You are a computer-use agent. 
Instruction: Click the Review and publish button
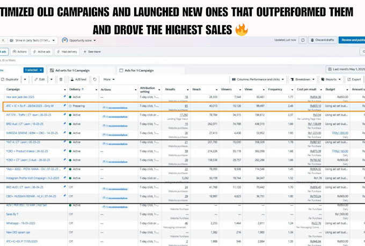coord(352,40)
